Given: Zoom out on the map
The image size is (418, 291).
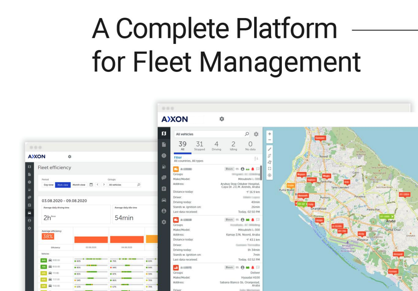Looking at the screenshot, I should click(x=270, y=140).
